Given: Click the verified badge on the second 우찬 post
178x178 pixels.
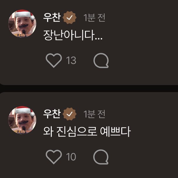Looking at the screenshot, I should (70, 114).
